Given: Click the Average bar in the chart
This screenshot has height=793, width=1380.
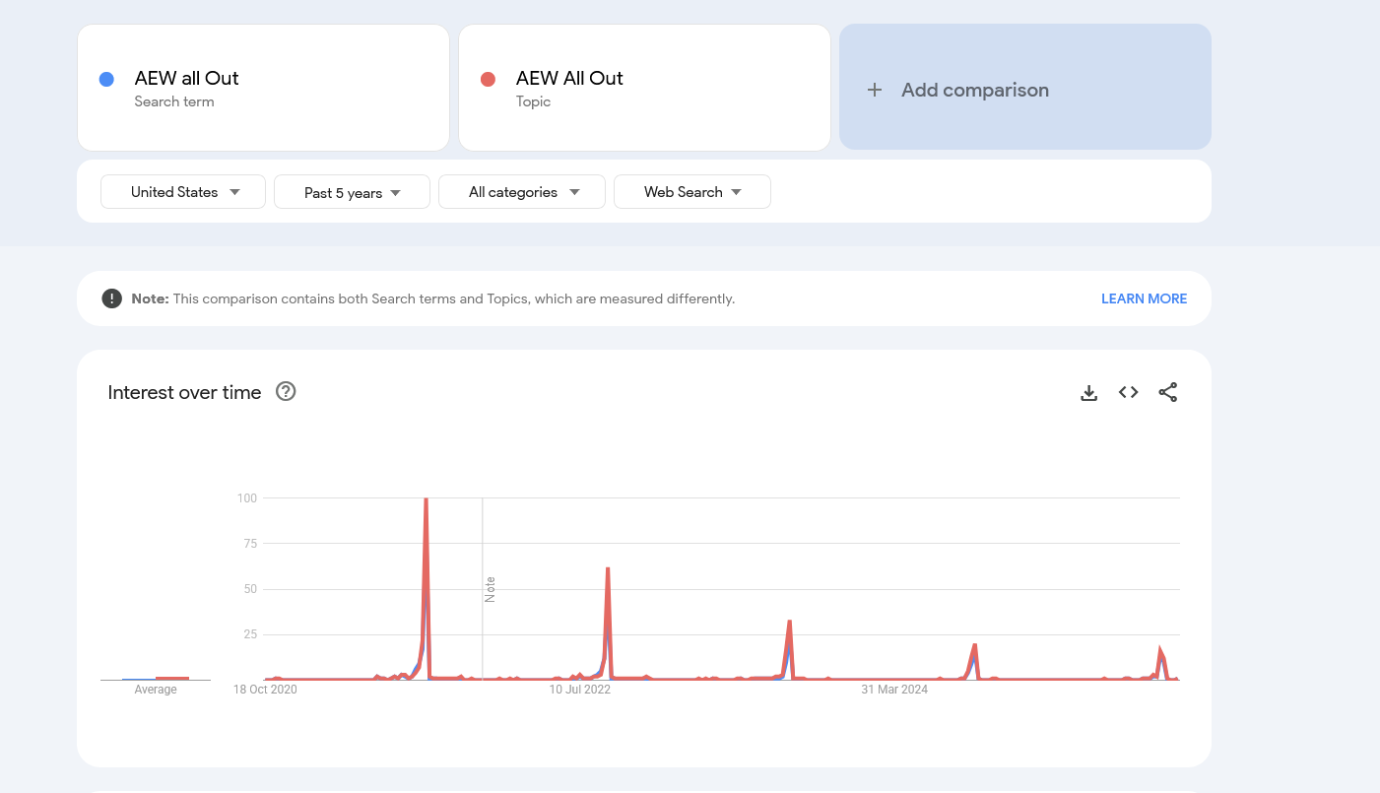Looking at the screenshot, I should pyautogui.click(x=171, y=678).
